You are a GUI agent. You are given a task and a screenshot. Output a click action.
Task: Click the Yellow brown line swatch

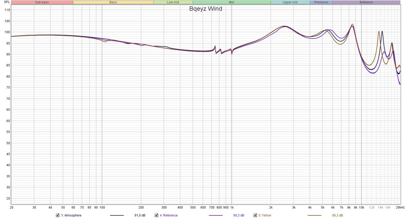[315, 215]
